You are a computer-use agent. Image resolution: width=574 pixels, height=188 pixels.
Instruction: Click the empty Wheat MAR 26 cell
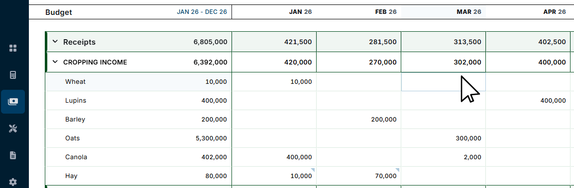[443, 82]
